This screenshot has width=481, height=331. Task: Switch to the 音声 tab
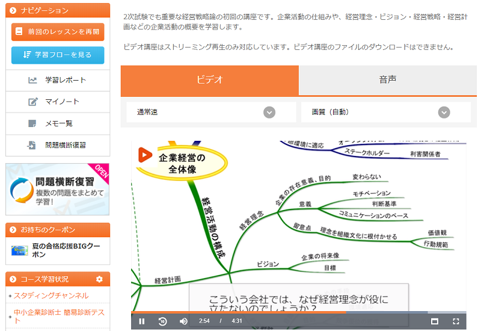(388, 80)
